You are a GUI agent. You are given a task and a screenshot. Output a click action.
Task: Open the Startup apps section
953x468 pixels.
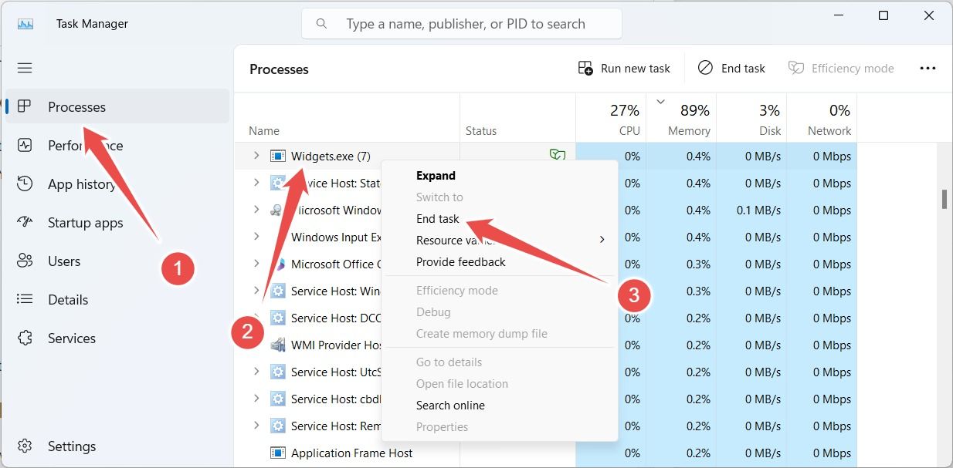click(86, 222)
